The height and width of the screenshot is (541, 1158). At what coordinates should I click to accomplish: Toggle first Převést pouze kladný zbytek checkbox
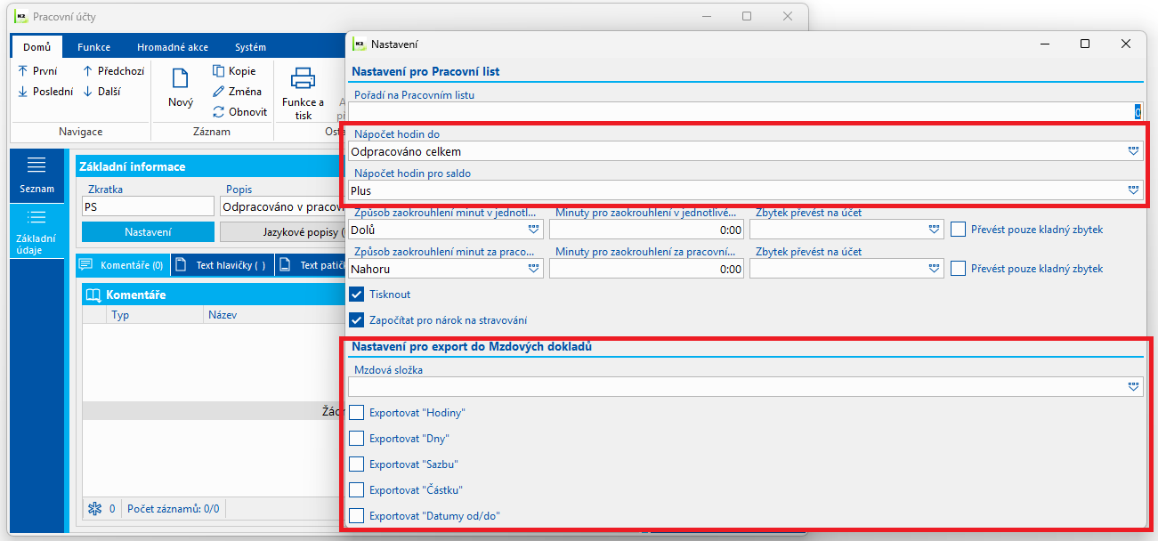coord(958,230)
